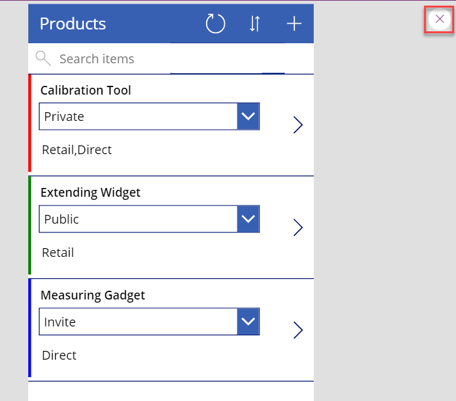The height and width of the screenshot is (401, 456).
Task: Toggle sort order with the arrows icon
Action: [255, 24]
